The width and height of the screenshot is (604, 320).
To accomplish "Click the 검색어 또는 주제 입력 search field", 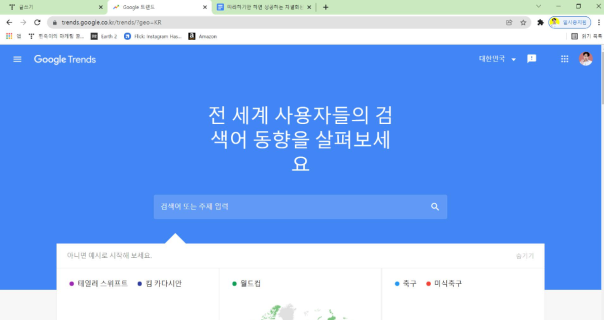I will click(x=300, y=207).
